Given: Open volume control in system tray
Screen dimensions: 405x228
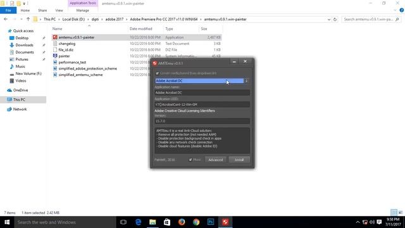Looking at the screenshot, I should pos(372,222).
